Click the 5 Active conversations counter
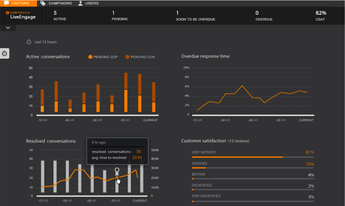345x206 pixels. point(60,16)
